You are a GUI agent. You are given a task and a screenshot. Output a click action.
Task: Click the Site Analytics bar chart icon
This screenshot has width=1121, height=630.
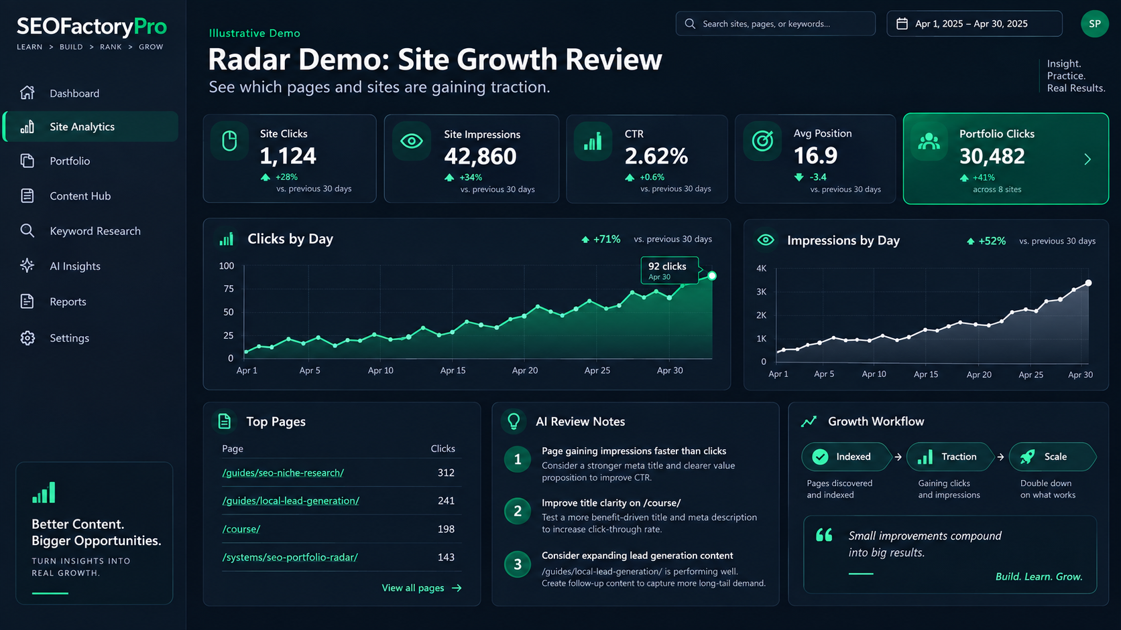[x=27, y=127]
